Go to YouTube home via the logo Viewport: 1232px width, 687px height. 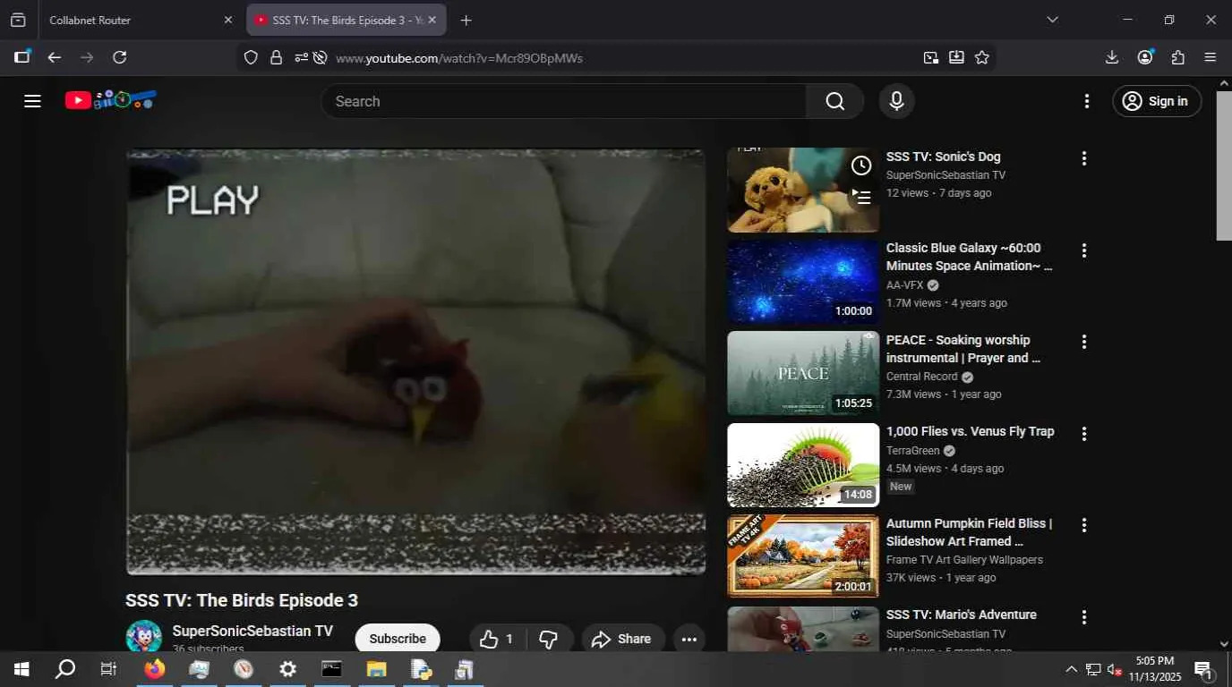tap(111, 100)
